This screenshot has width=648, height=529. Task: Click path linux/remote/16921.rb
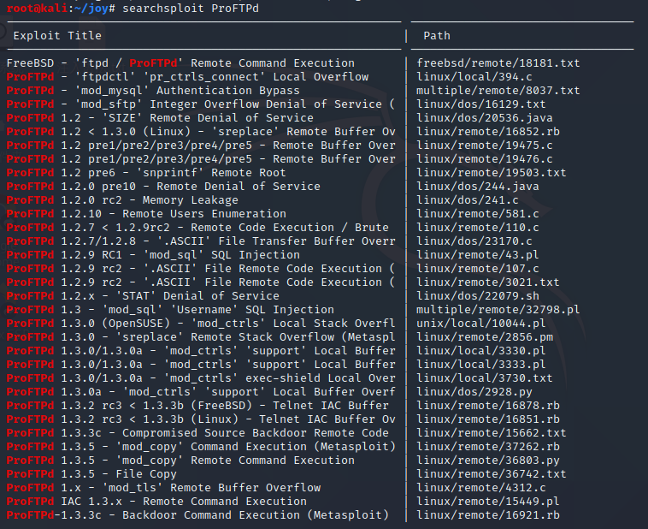pyautogui.click(x=487, y=514)
